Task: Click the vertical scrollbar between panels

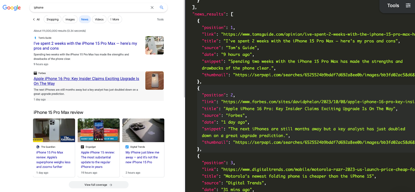Action: pyautogui.click(x=185, y=49)
